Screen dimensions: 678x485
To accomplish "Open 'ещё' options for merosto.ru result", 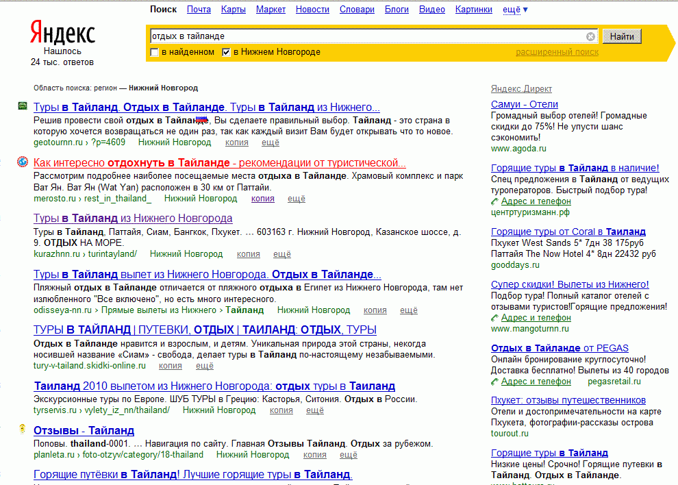I will 296,199.
